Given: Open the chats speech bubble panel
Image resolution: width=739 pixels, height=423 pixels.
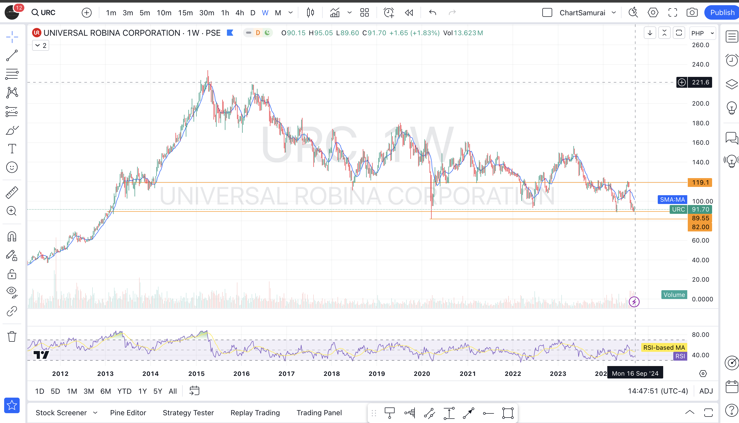Looking at the screenshot, I should pos(731,138).
